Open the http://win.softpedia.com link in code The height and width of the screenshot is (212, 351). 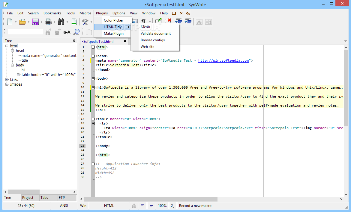pos(223,60)
